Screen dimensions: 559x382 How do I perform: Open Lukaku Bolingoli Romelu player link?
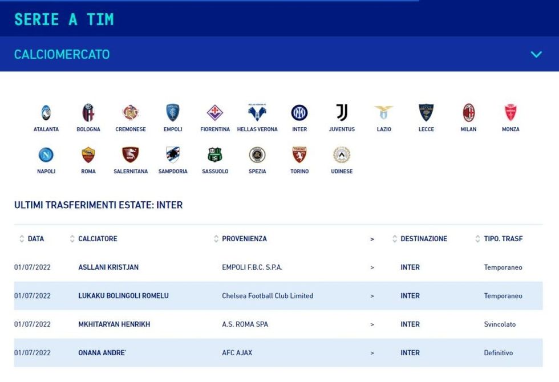(123, 296)
